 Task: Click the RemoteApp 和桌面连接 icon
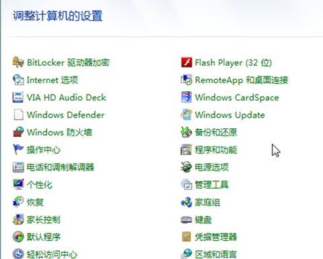pos(186,80)
